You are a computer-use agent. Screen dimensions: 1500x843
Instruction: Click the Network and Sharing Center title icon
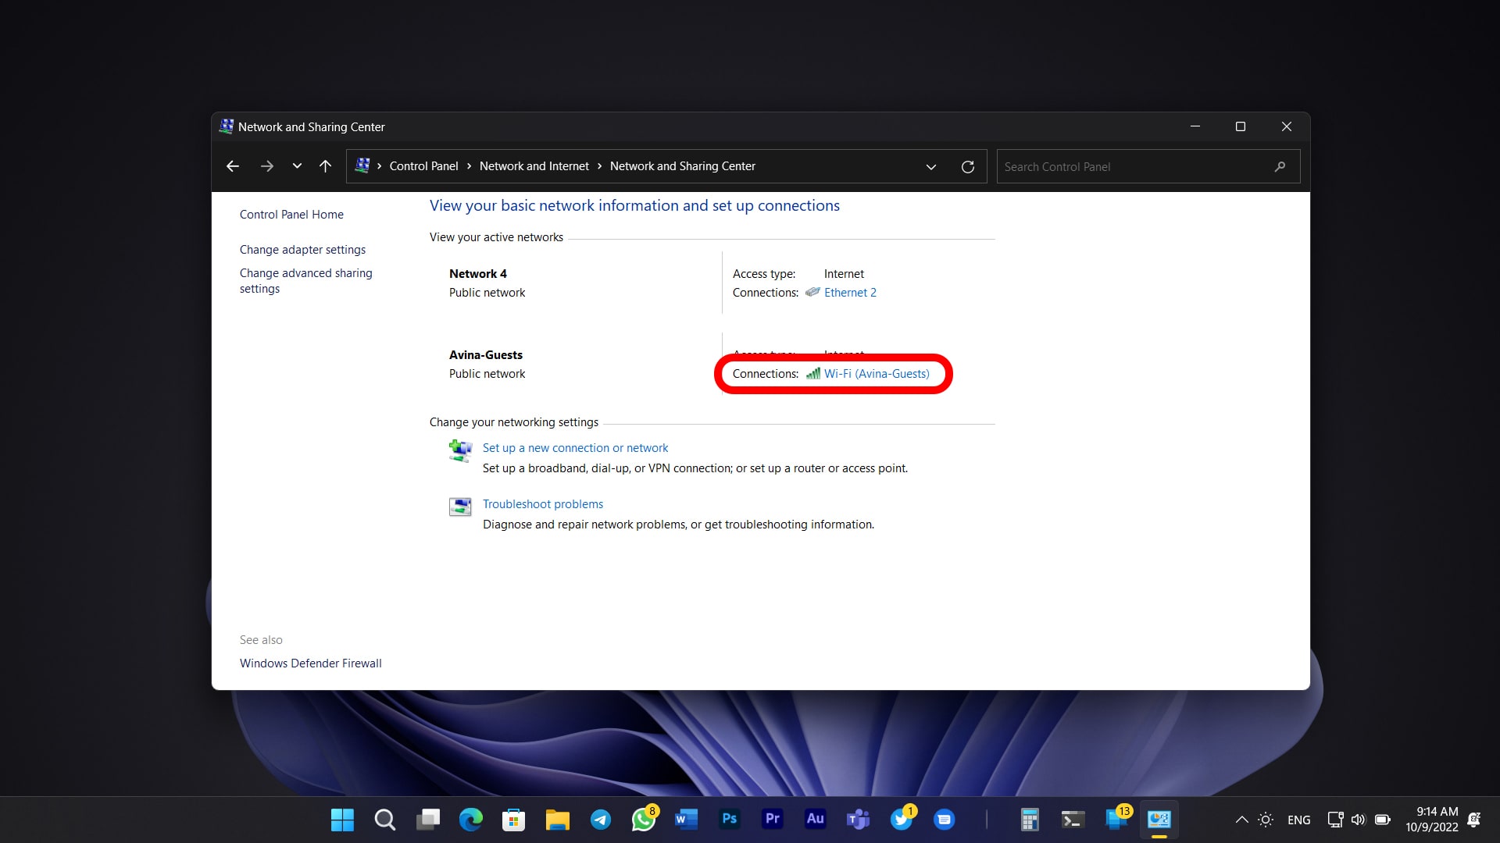pyautogui.click(x=227, y=126)
